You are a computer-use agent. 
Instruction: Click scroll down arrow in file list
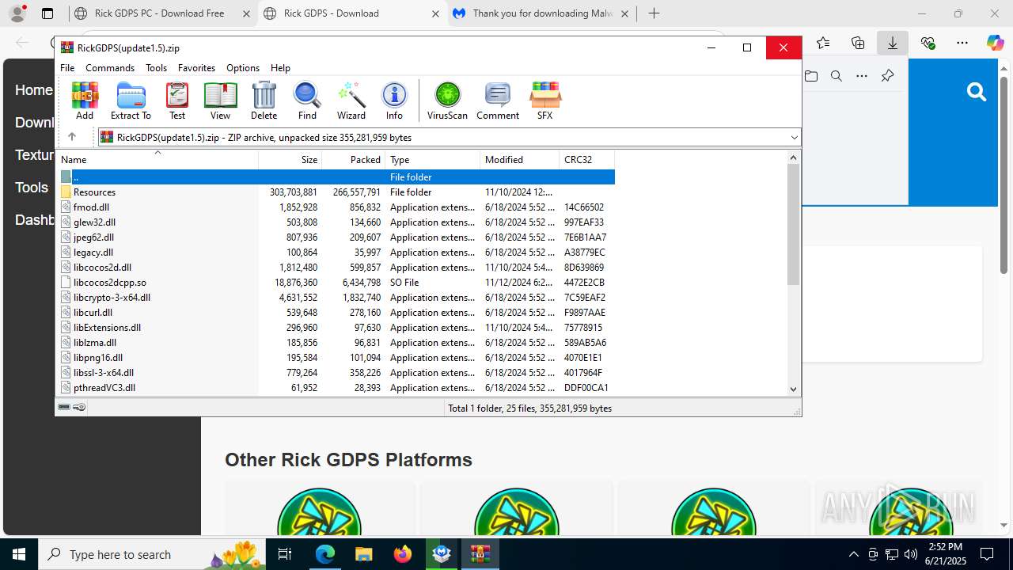[x=794, y=389]
